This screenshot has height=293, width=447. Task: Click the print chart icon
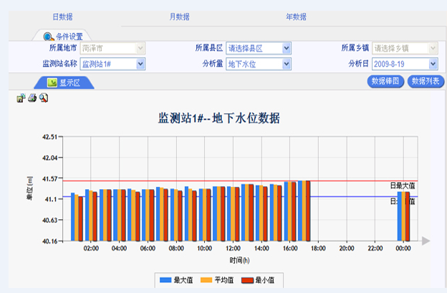(32, 97)
